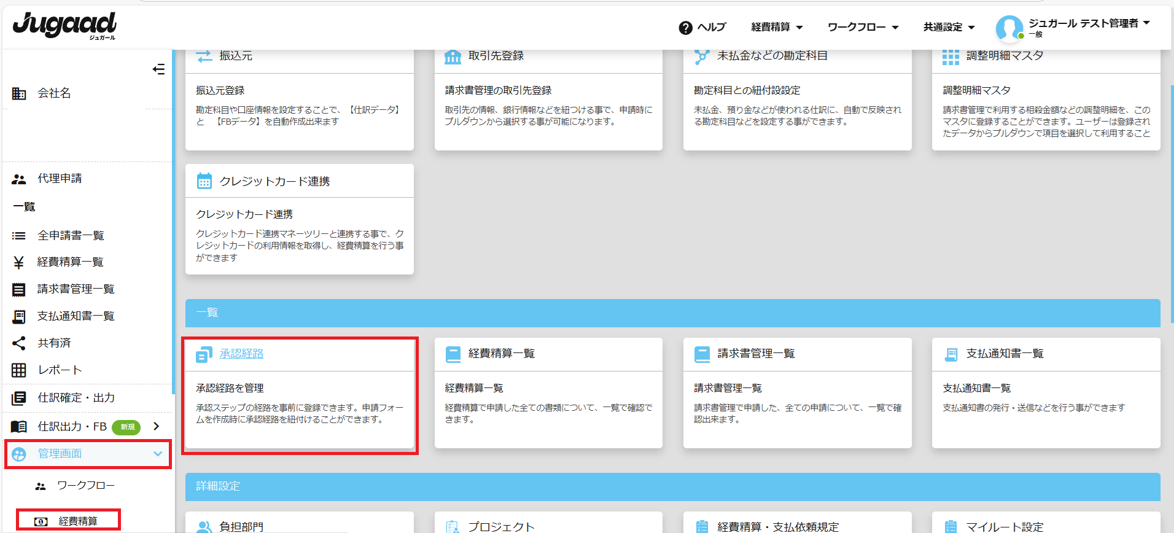Screen dimensions: 1174x533
Task: Click the receipt icon beside 支払通知書一覧 in sidebar
Action: coord(19,316)
